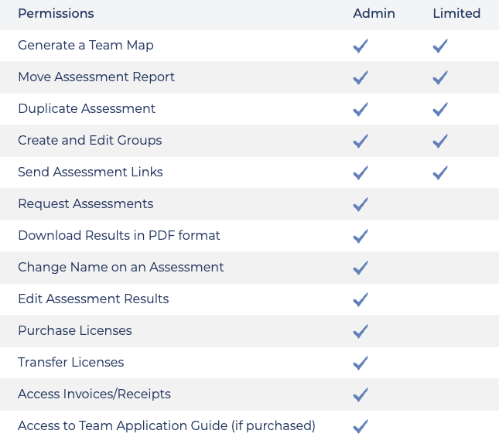Click the Admin checkmark for Request Assessments
Viewport: 499px width, 437px height.
click(x=361, y=204)
